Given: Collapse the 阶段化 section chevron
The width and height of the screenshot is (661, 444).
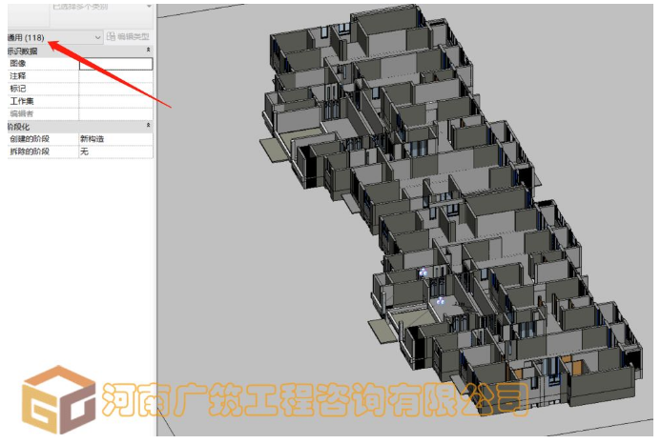Looking at the screenshot, I should (148, 125).
